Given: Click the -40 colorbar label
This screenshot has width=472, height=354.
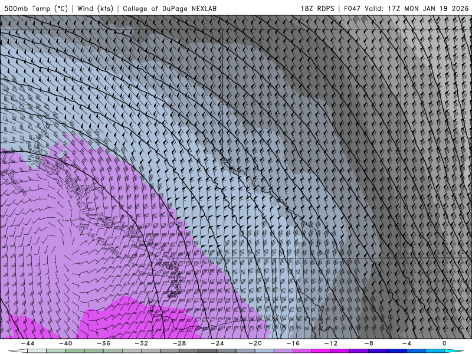Looking at the screenshot, I should pos(65,343).
